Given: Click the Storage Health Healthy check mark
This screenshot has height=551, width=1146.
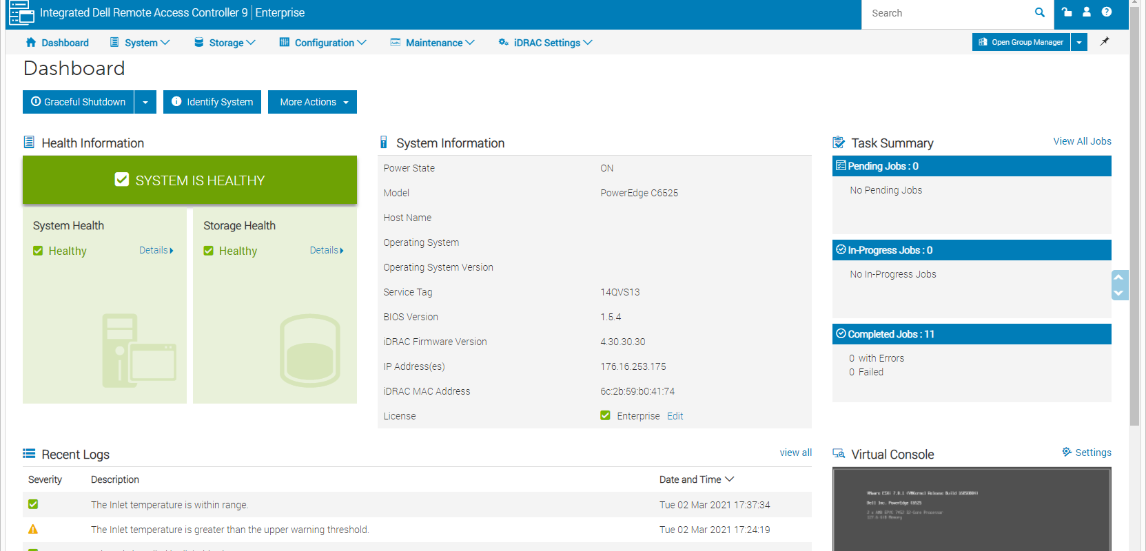Looking at the screenshot, I should 208,251.
